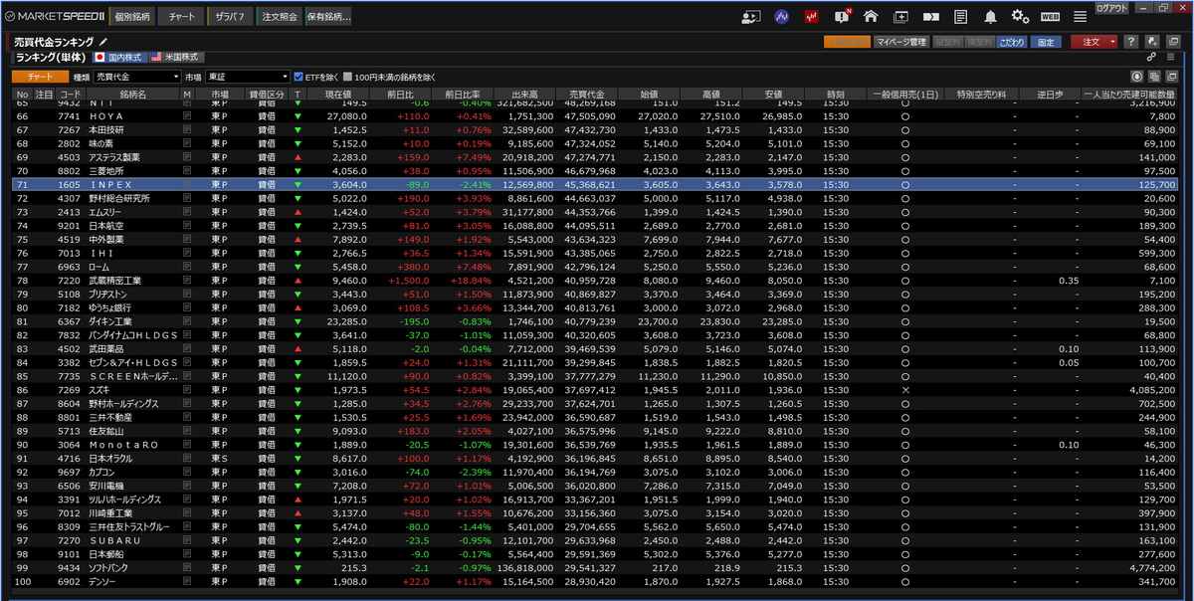Go to the home icon
The width and height of the screenshot is (1194, 601).
click(x=871, y=16)
